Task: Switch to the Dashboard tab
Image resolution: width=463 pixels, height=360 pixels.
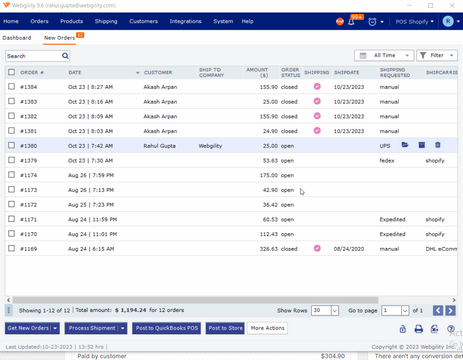Action: (17, 38)
